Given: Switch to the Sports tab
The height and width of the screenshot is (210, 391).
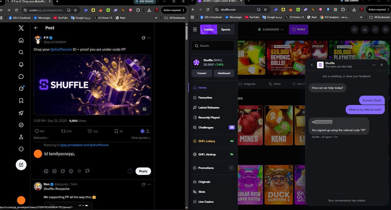Looking at the screenshot, I should [x=226, y=29].
